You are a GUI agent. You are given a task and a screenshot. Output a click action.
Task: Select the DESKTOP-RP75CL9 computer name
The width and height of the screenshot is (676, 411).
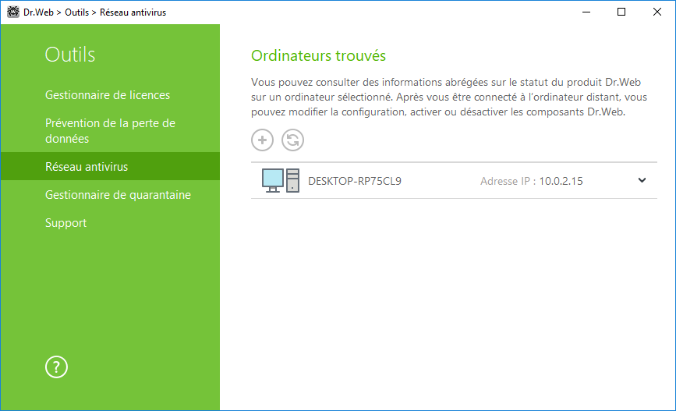pos(355,181)
